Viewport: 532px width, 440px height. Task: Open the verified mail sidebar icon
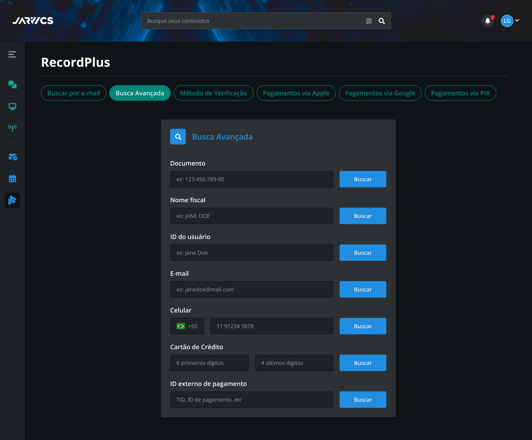click(12, 157)
